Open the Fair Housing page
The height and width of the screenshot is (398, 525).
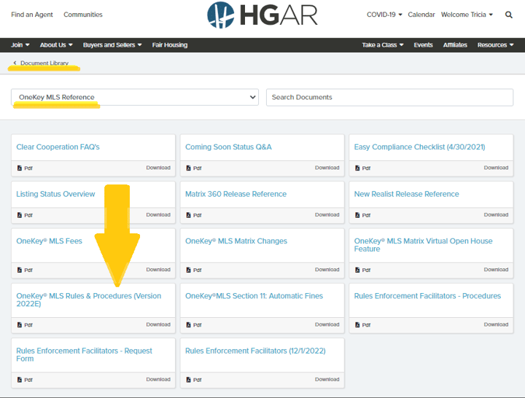[170, 45]
